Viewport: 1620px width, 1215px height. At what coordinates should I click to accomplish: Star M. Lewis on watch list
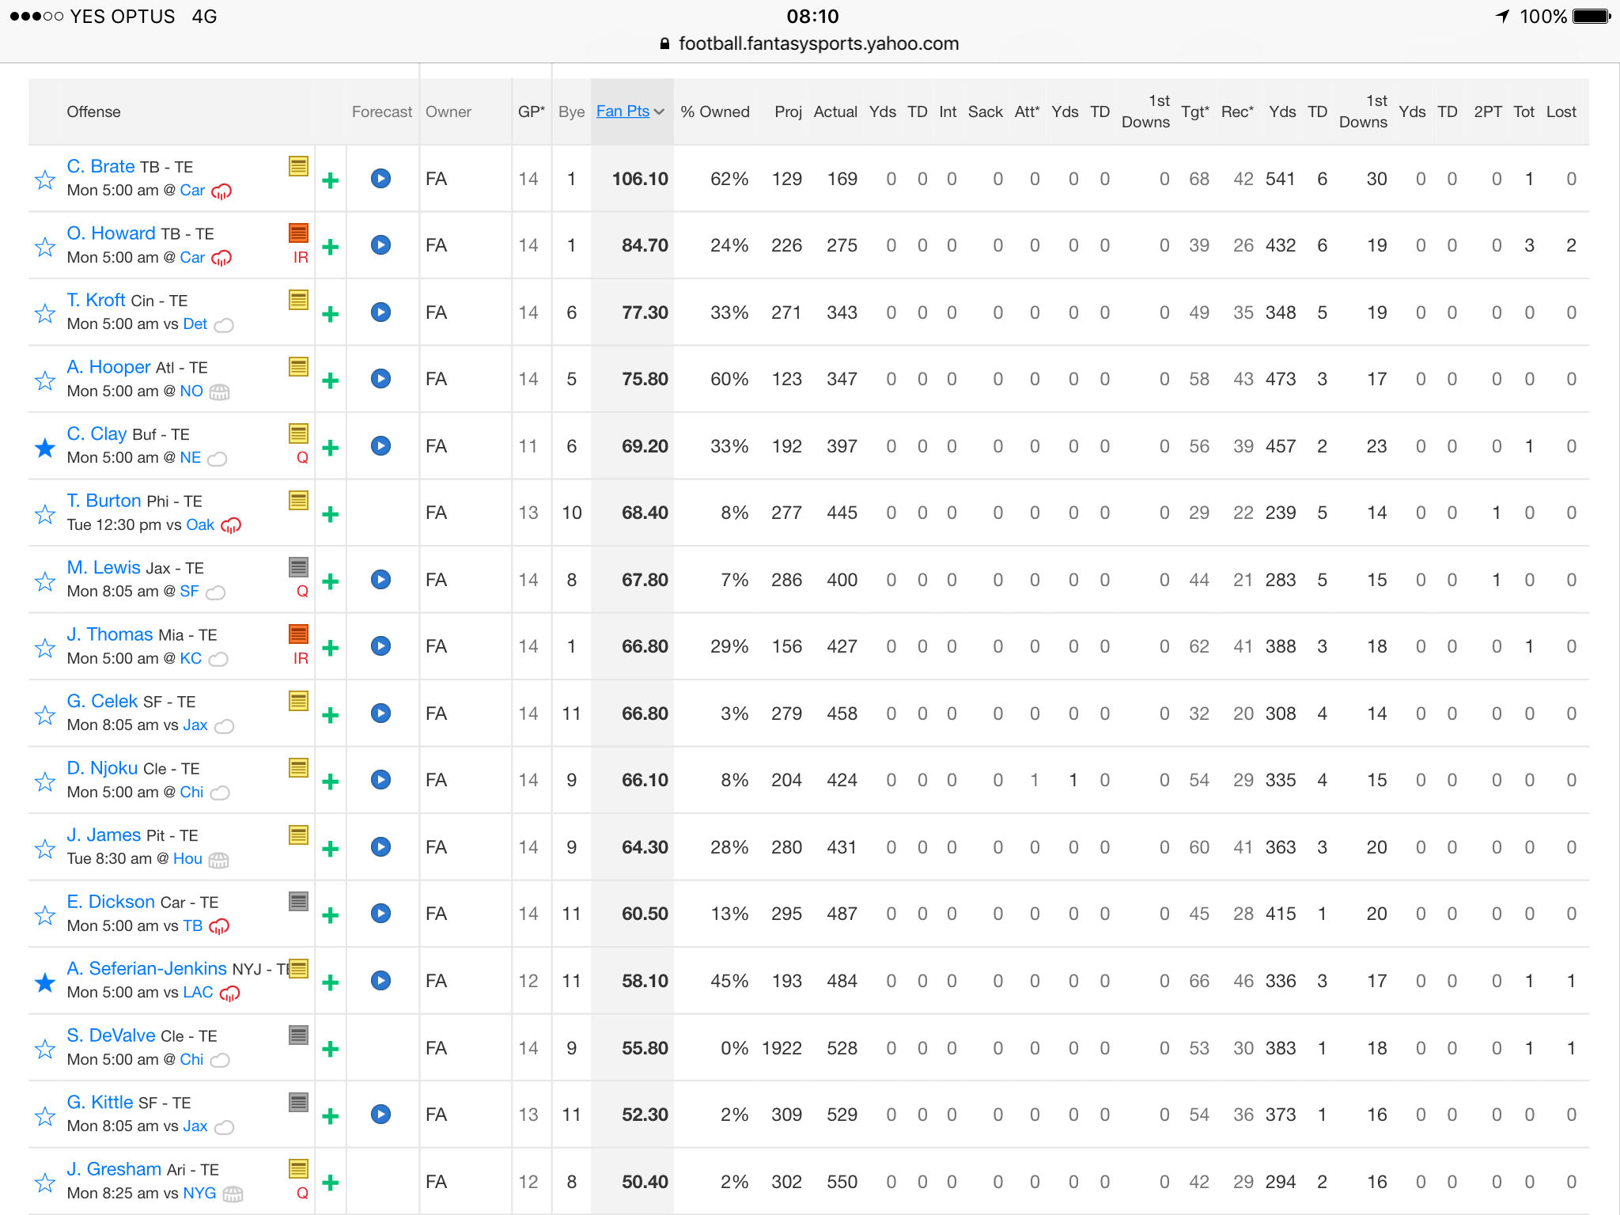45,581
